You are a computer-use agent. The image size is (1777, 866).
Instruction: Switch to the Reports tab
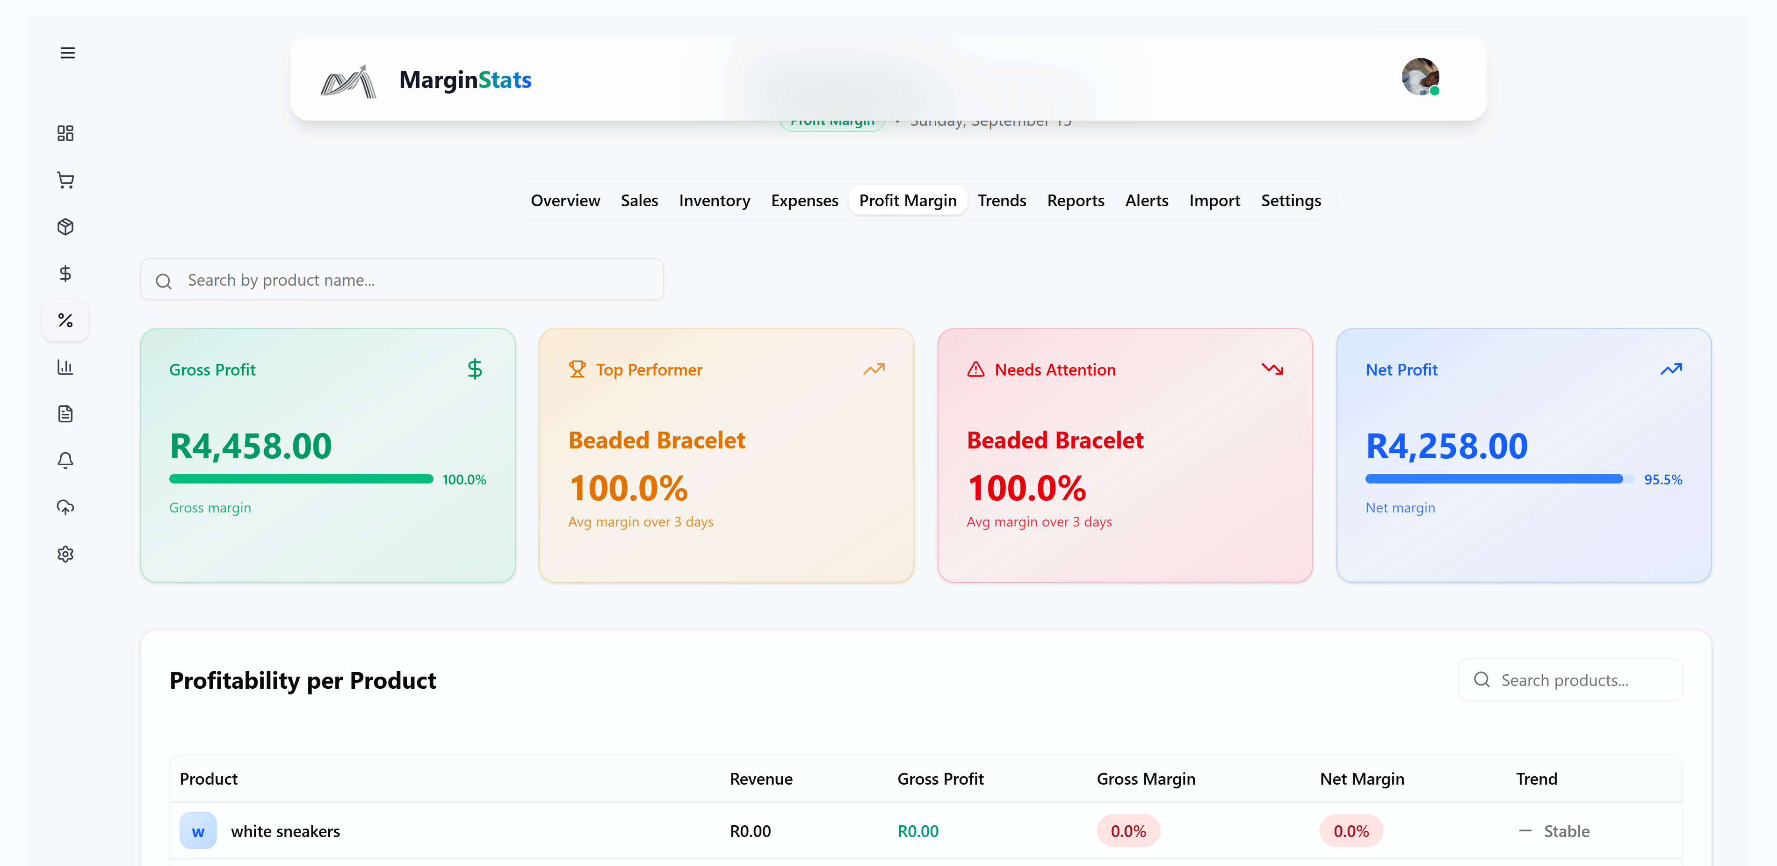(1076, 200)
